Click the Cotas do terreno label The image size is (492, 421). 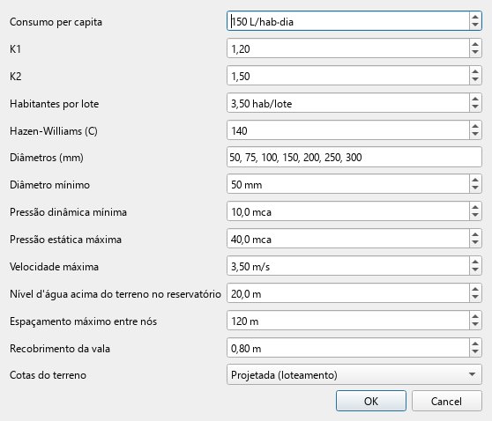pos(48,375)
